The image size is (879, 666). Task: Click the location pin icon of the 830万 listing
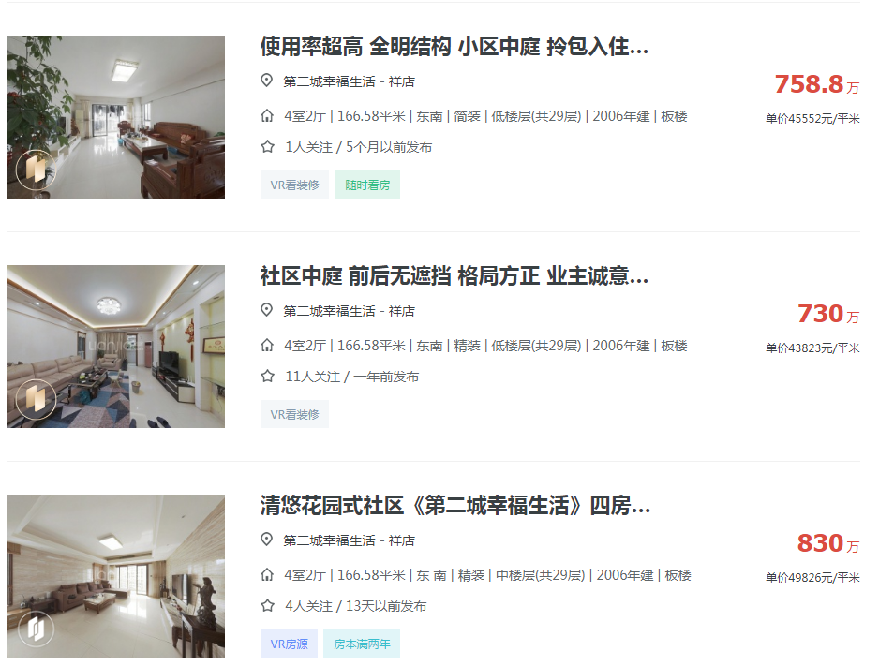pos(267,540)
